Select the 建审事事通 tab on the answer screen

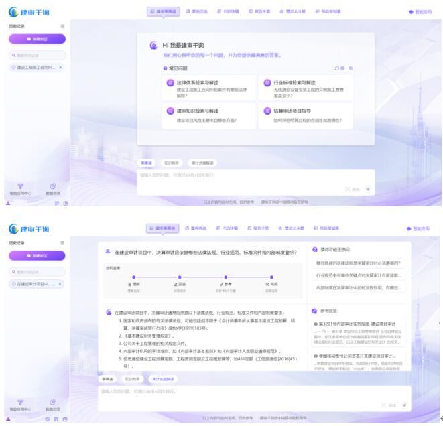[162, 228]
